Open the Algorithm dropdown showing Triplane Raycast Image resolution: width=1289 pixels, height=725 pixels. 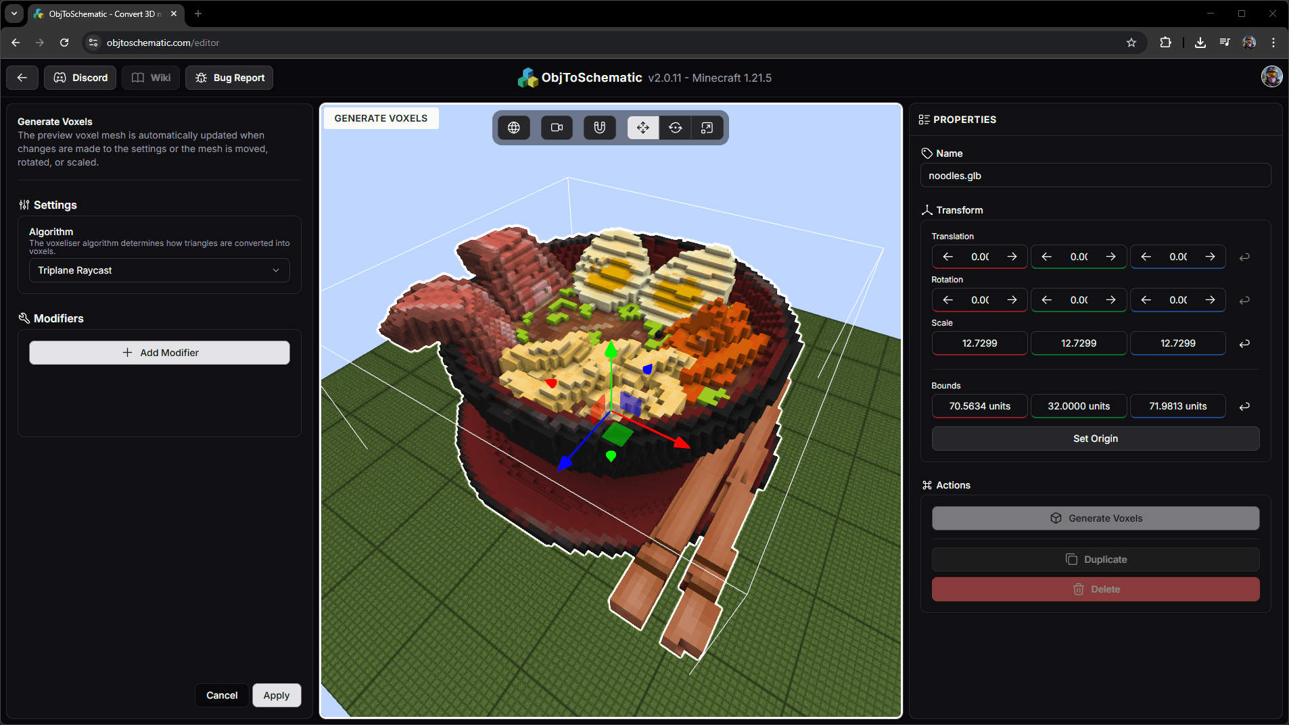point(159,270)
